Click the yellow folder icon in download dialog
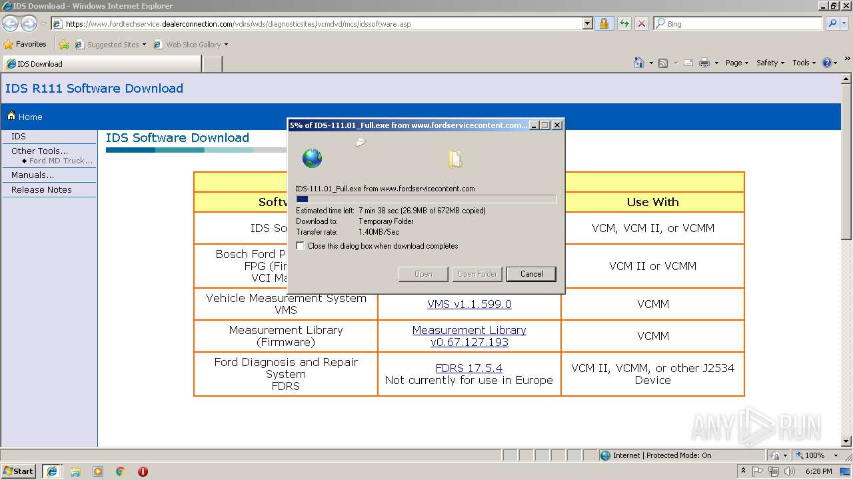Viewport: 853px width, 480px height. pos(455,159)
